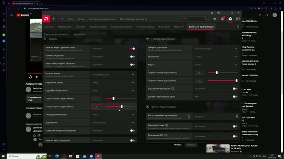Image resolution: width=284 pixels, height=159 pixels.
Task: Reset the media save location
Action: click(x=189, y=117)
